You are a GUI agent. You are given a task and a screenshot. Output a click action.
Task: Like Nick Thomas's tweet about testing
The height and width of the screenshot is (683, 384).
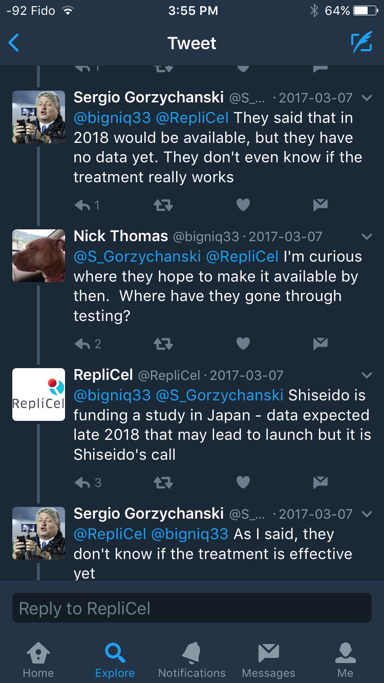[243, 344]
